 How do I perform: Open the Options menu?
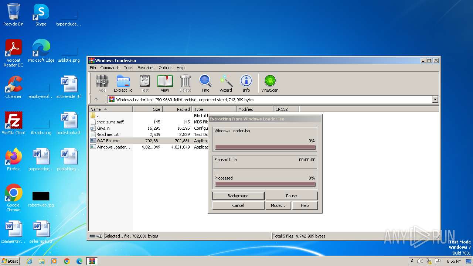pos(166,68)
